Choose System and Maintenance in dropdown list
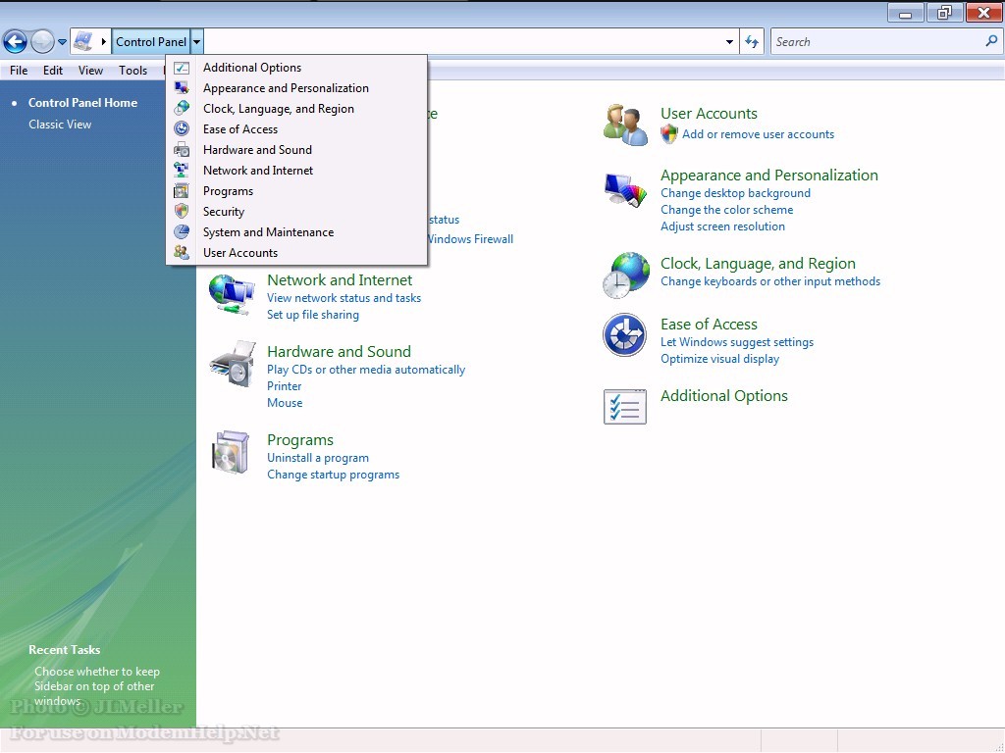1005x753 pixels. coord(268,232)
